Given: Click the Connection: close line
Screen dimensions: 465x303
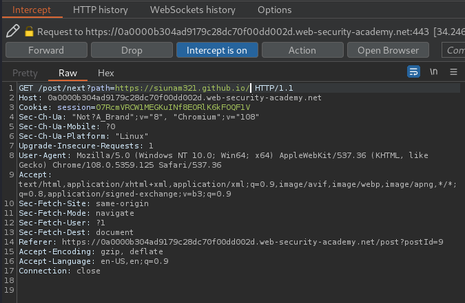Looking at the screenshot, I should [x=59, y=271].
